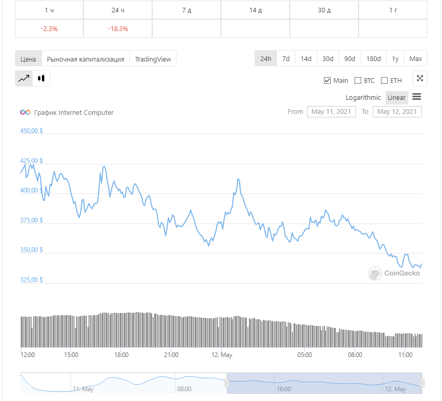Click the Internet Computer infinity logo
The height and width of the screenshot is (401, 442).
[x=25, y=112]
